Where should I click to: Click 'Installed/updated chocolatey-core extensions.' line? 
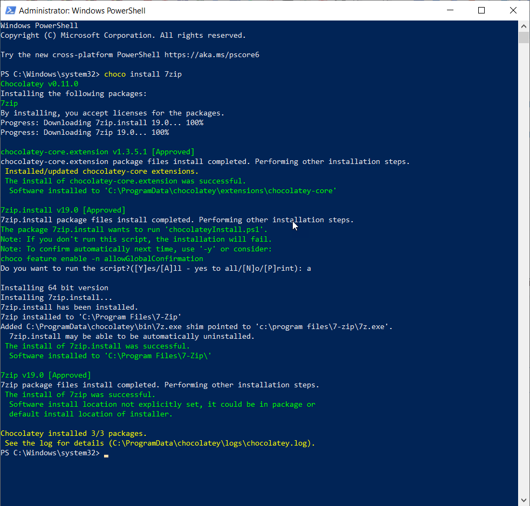(x=102, y=172)
